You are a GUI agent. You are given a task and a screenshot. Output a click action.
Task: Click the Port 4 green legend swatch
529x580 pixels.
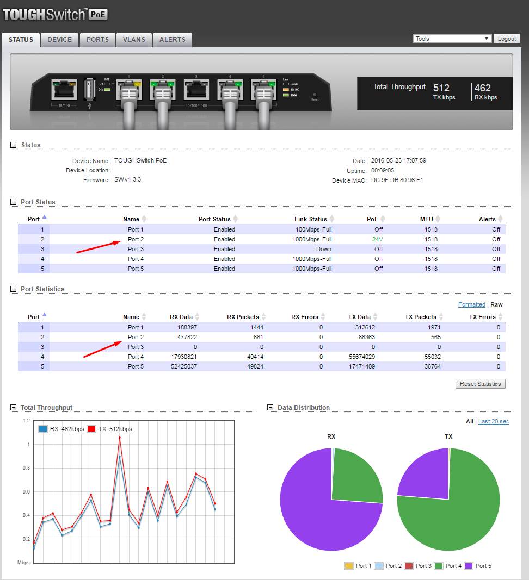coord(439,566)
